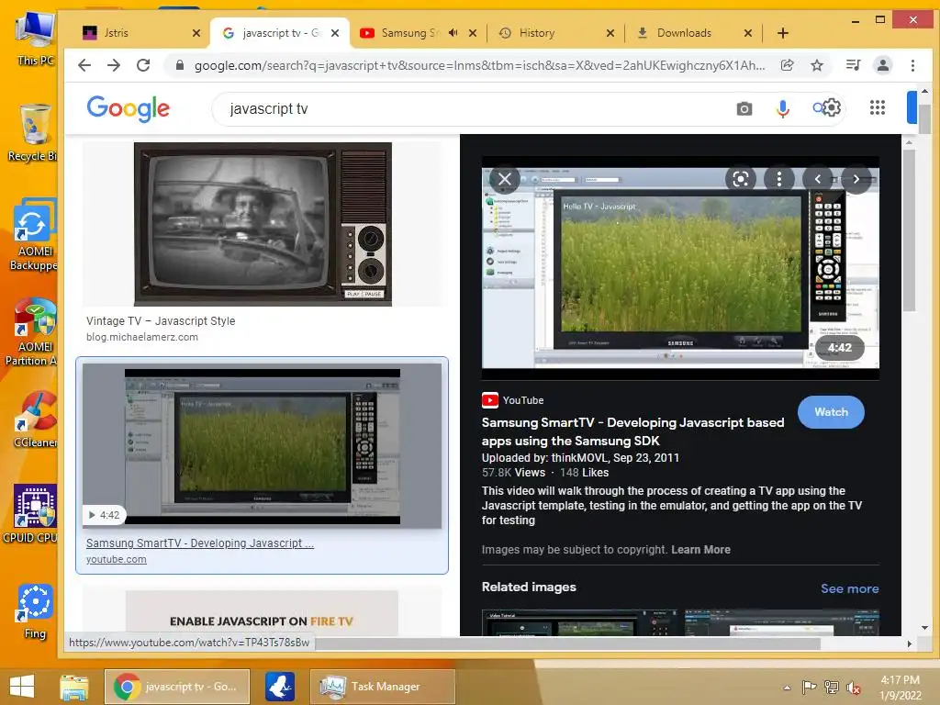
Task: Click the Watch button
Action: (x=831, y=412)
